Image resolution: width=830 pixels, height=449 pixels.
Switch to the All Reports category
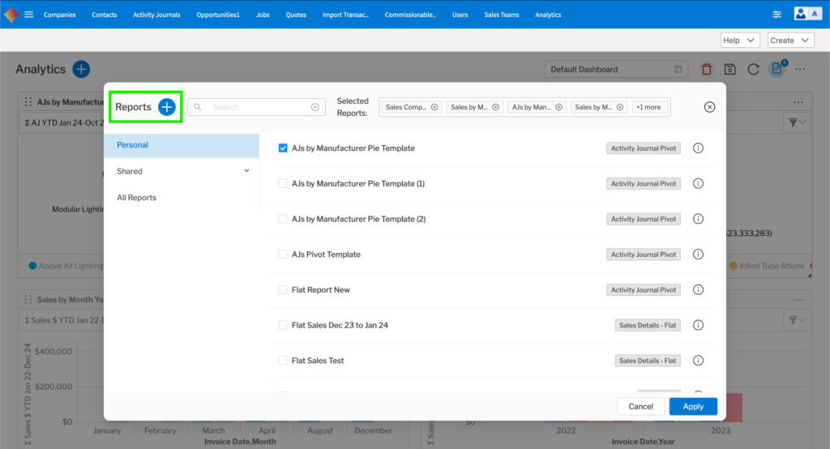(x=136, y=198)
